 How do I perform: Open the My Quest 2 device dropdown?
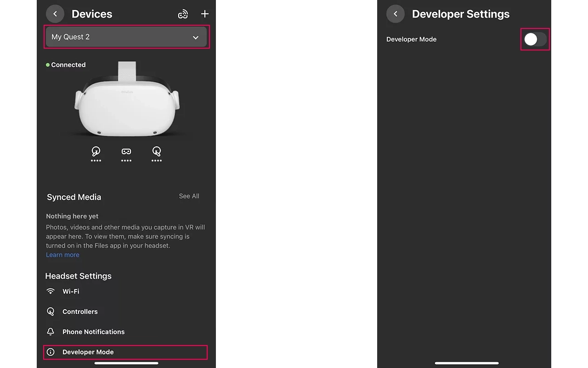(126, 37)
